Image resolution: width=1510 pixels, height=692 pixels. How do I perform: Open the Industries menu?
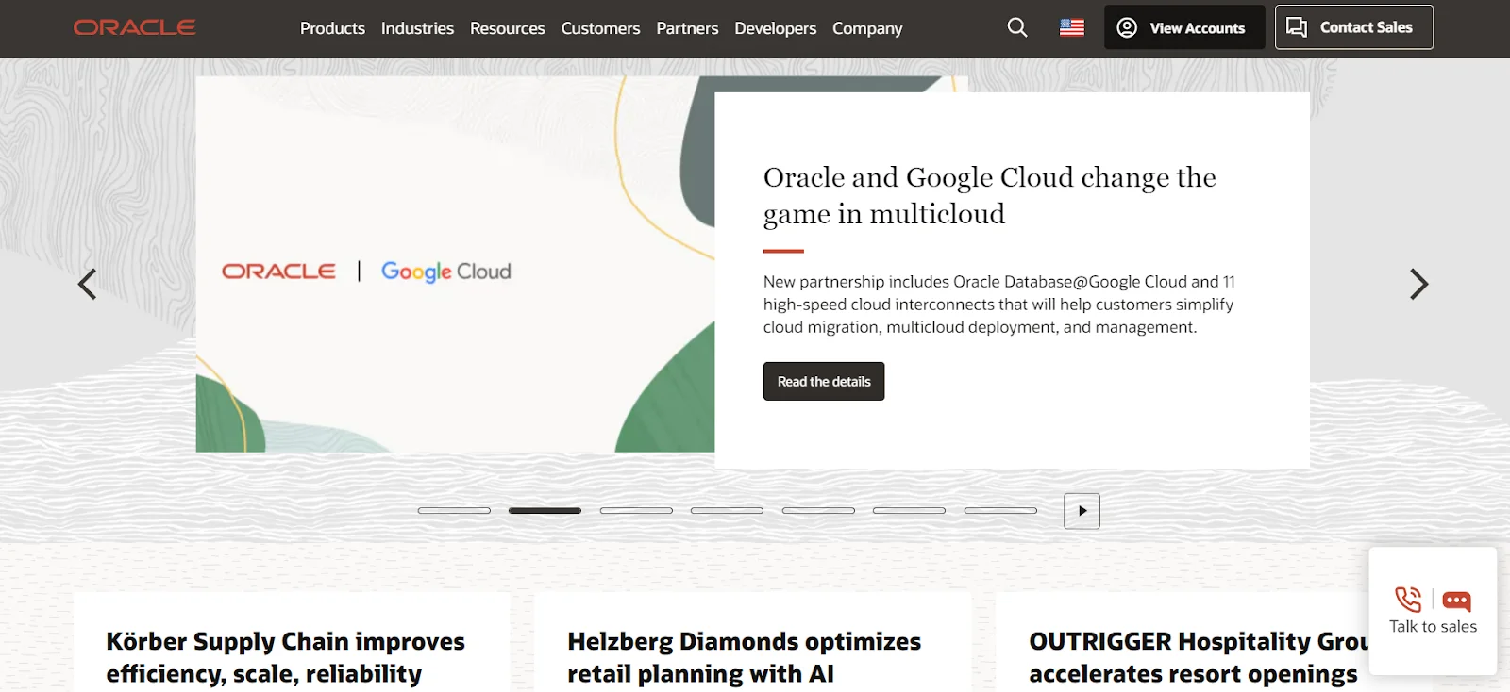pos(417,28)
